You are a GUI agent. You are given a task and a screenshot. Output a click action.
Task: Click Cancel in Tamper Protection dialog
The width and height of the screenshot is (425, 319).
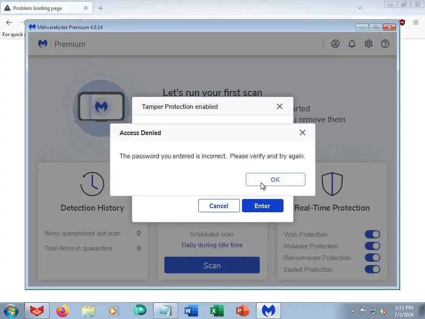click(219, 206)
